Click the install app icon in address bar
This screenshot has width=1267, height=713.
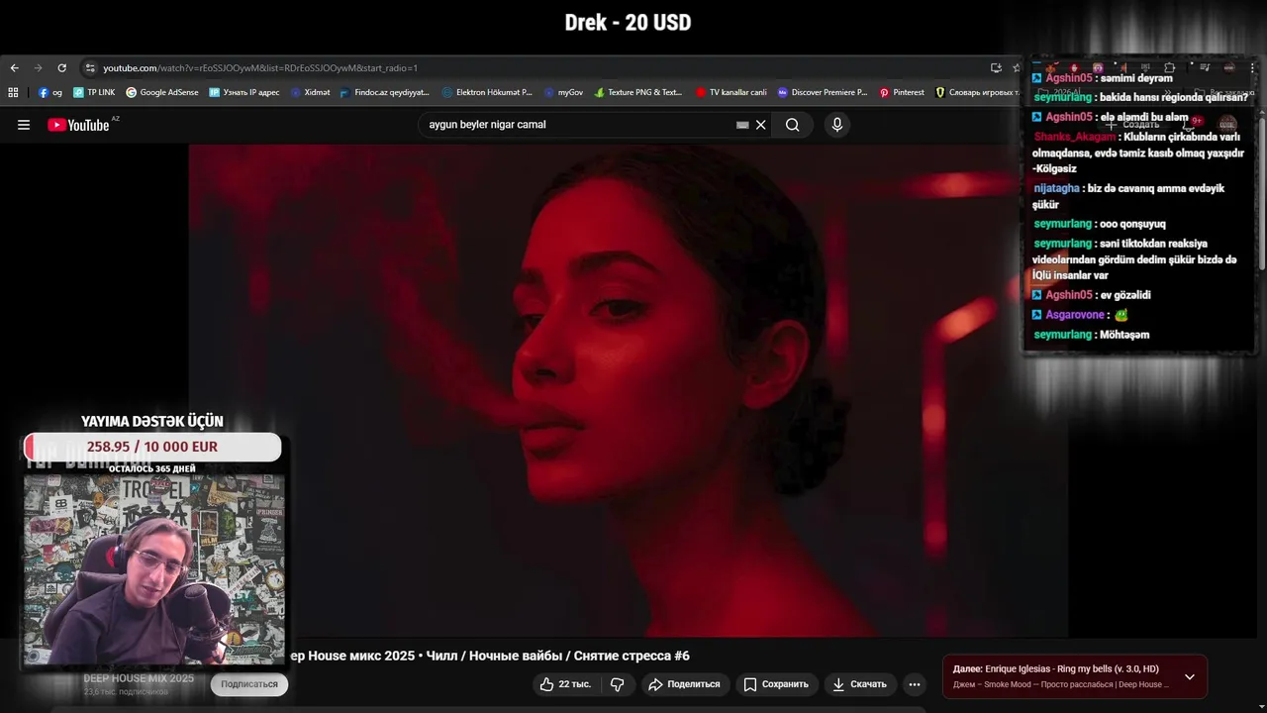pyautogui.click(x=996, y=68)
